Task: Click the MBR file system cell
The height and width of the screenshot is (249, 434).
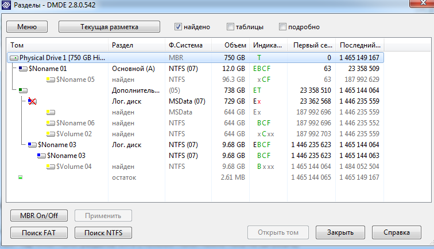Action: [x=176, y=58]
